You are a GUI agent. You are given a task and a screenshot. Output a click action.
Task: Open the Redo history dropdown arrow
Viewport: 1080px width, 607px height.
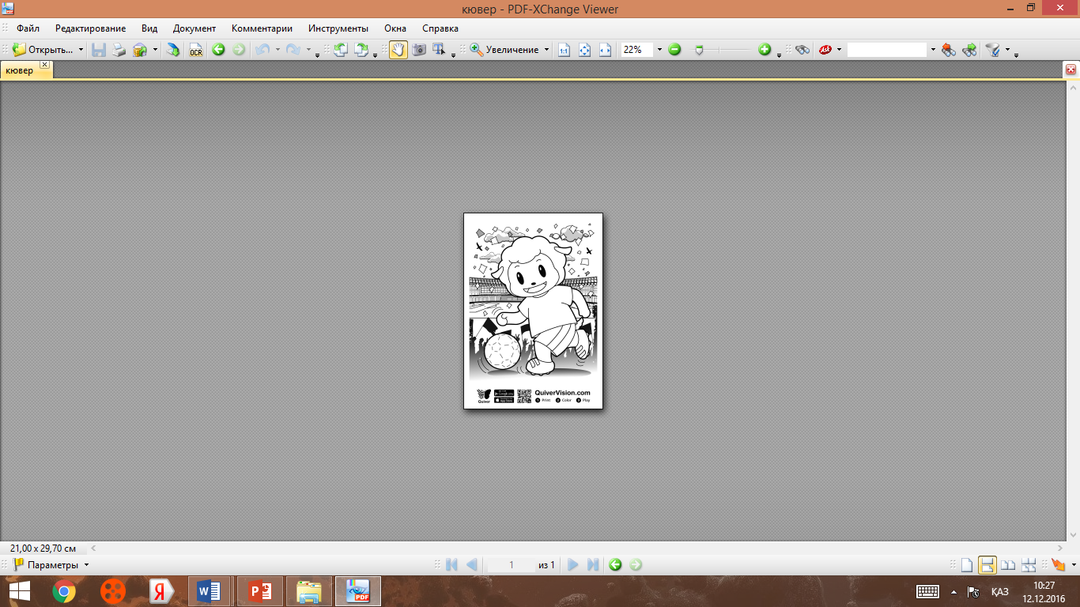308,50
